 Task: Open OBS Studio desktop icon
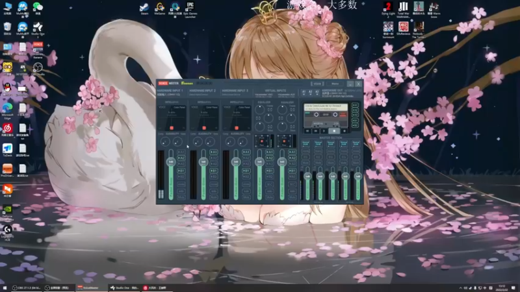click(x=38, y=69)
